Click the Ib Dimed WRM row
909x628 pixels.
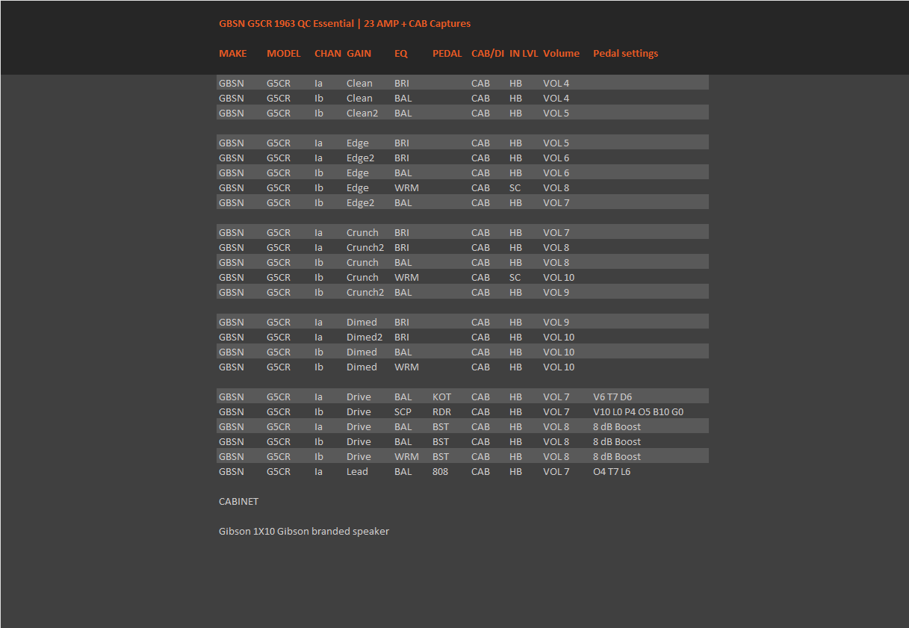(x=462, y=367)
